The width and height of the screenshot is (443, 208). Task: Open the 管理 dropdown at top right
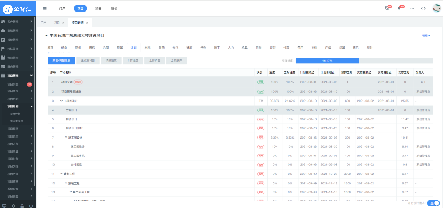pos(426,36)
